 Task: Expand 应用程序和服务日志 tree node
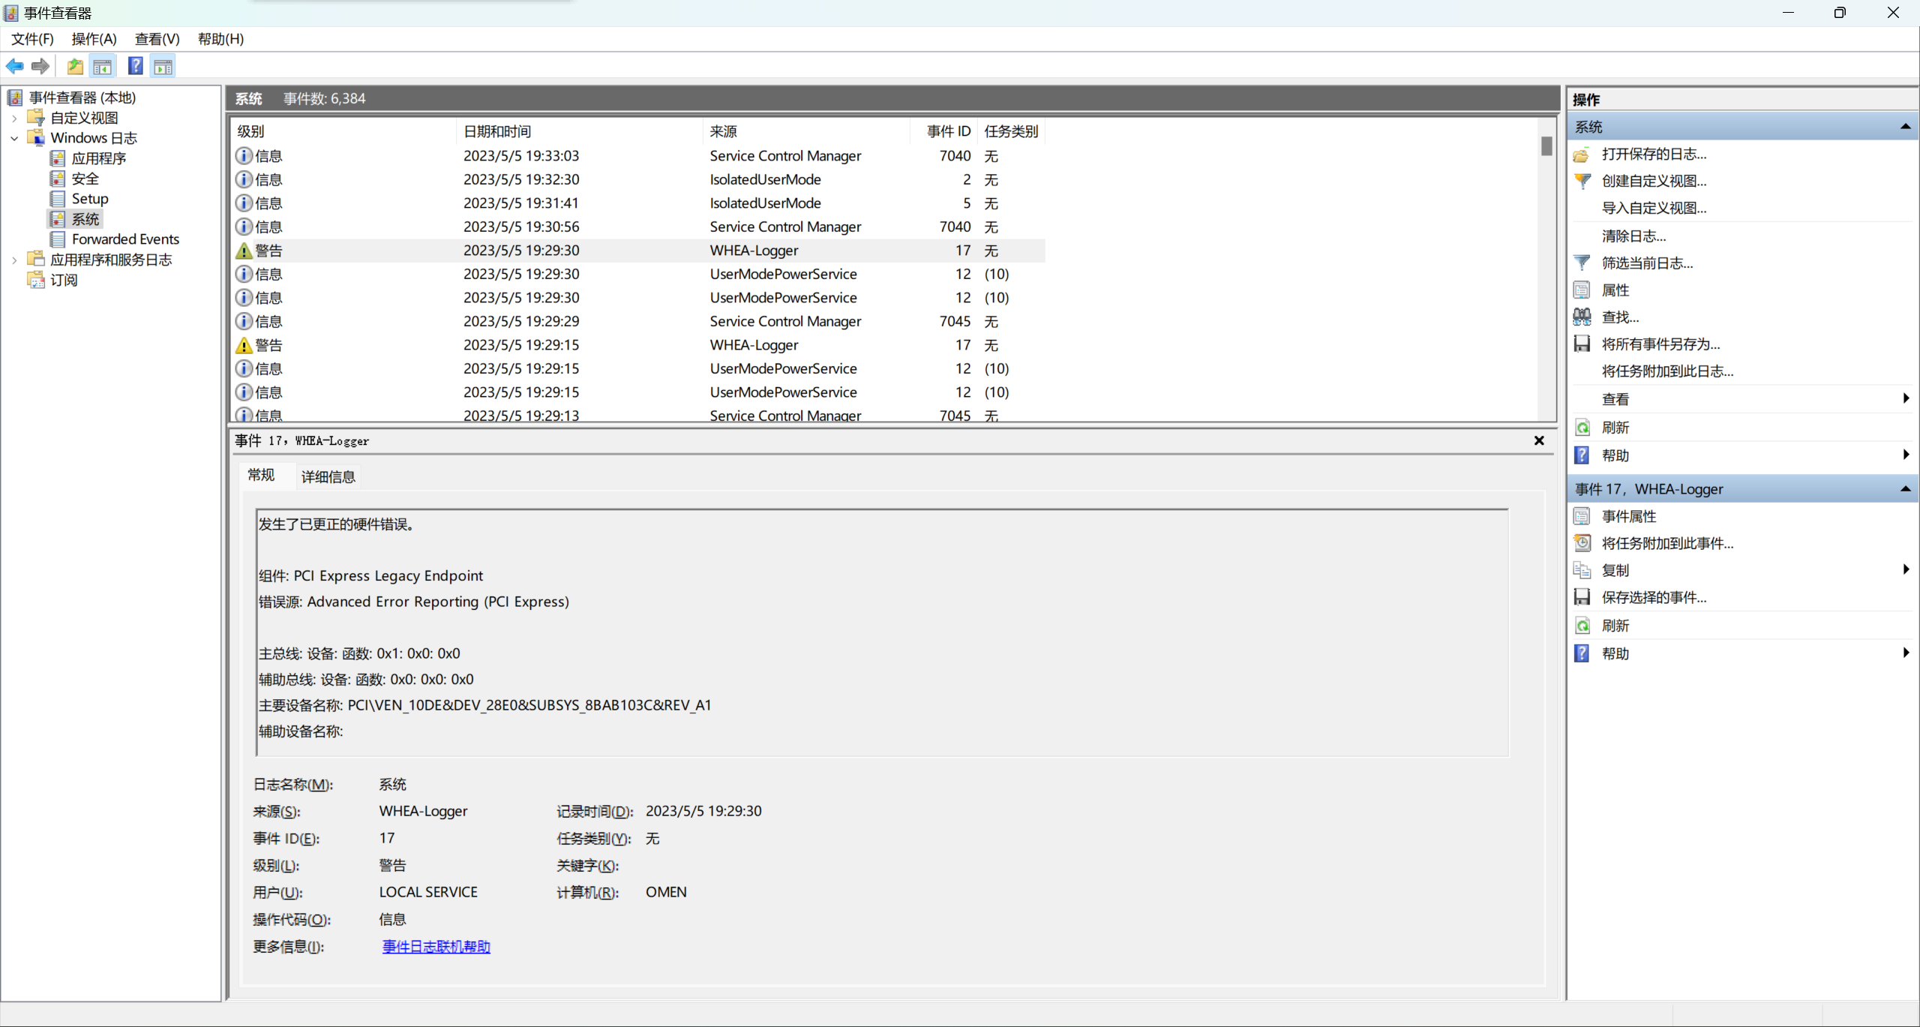pos(14,260)
